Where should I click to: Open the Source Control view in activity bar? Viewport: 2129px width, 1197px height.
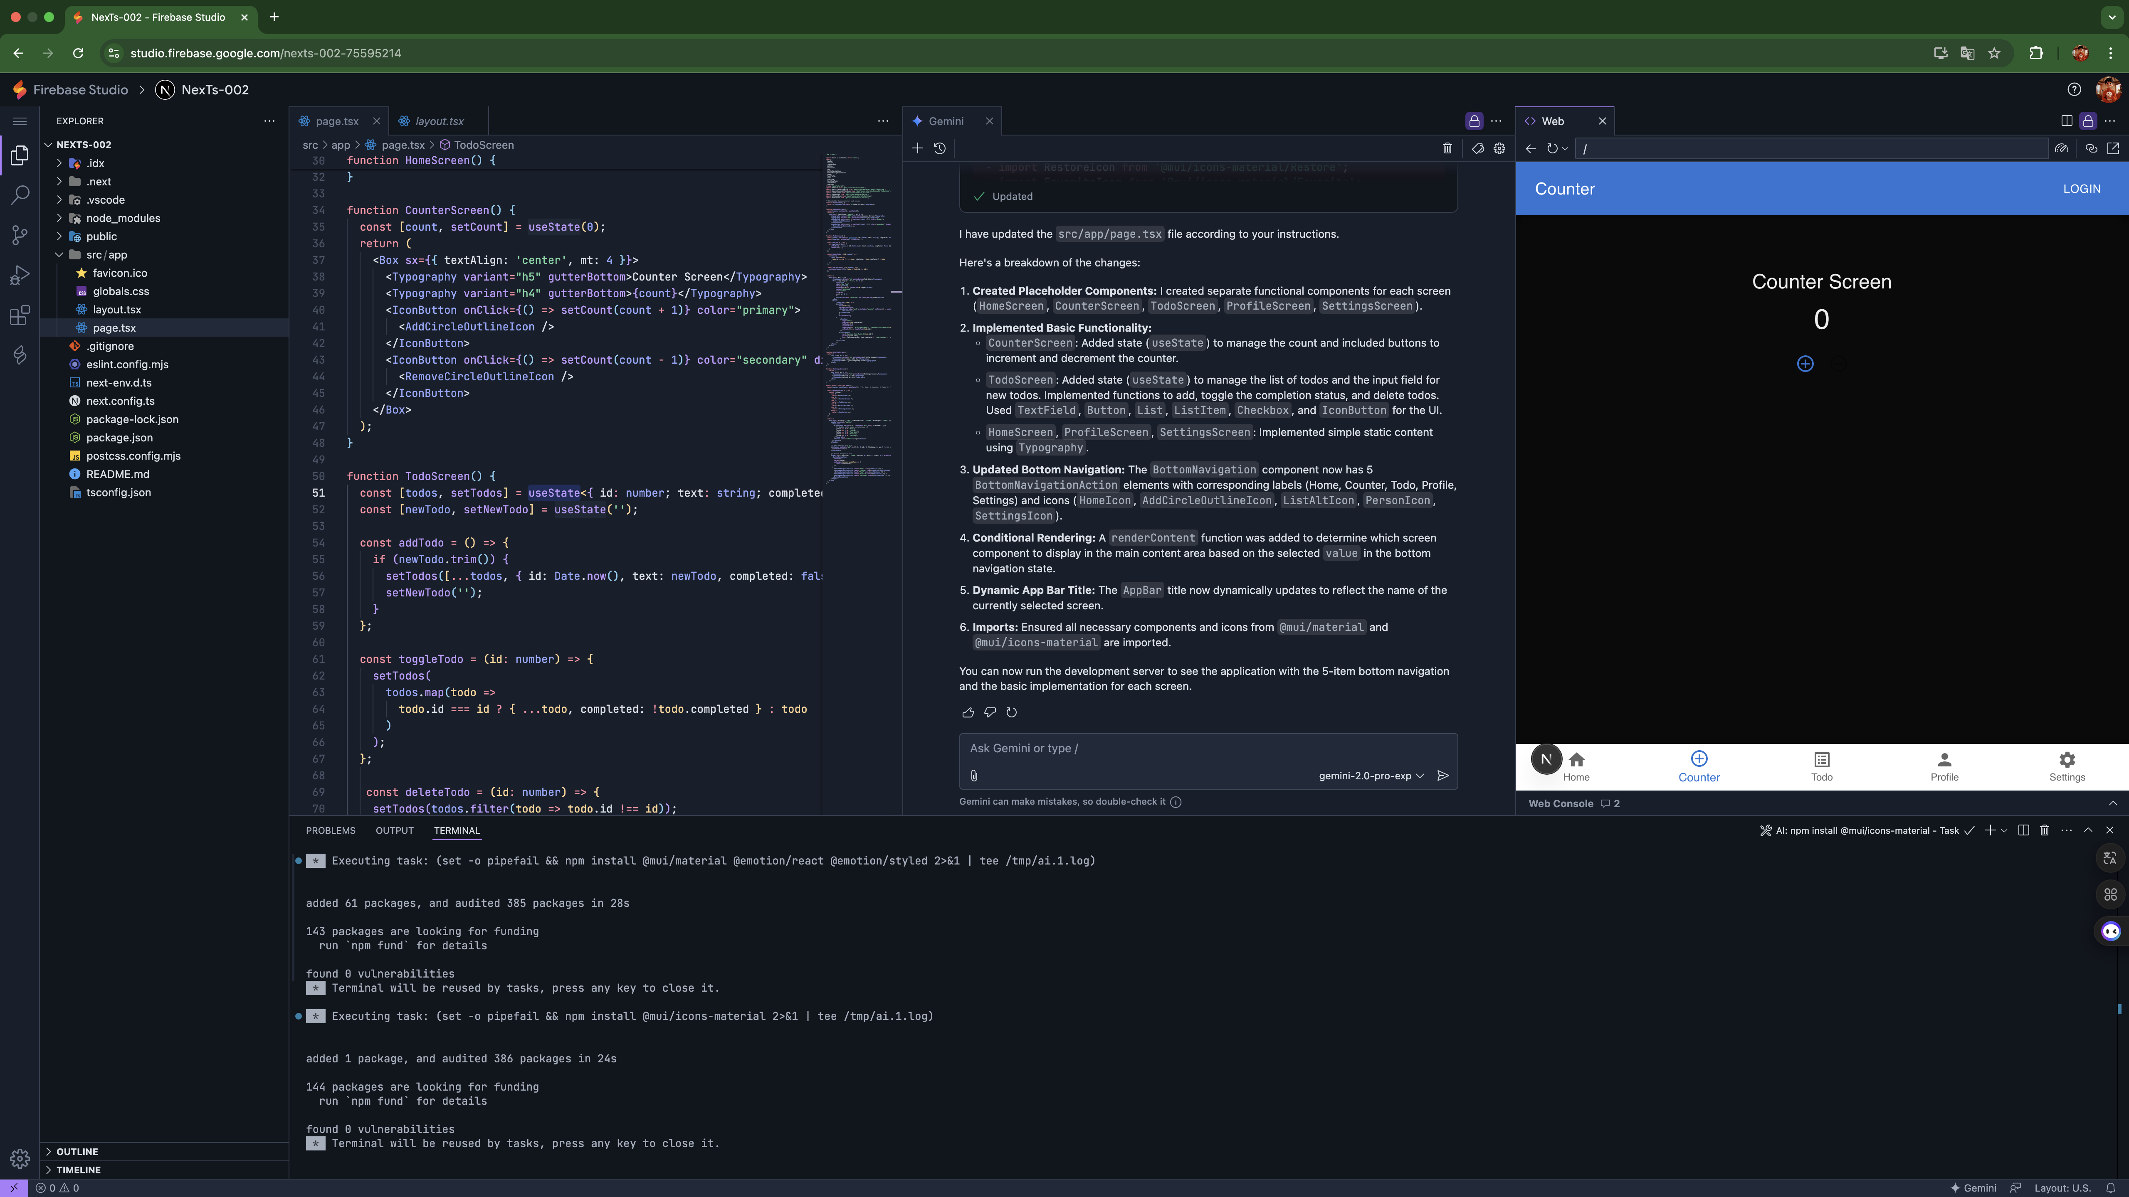20,235
